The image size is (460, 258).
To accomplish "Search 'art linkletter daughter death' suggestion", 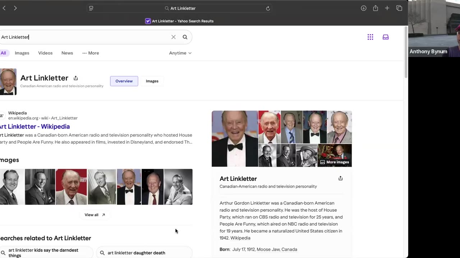I will click(x=144, y=253).
